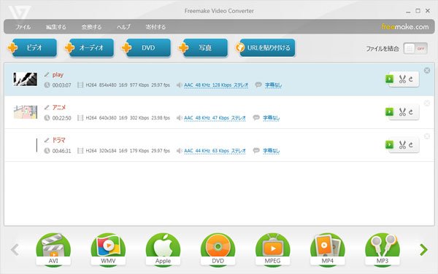
Task: Open the ヘルプ menu
Action: point(123,27)
